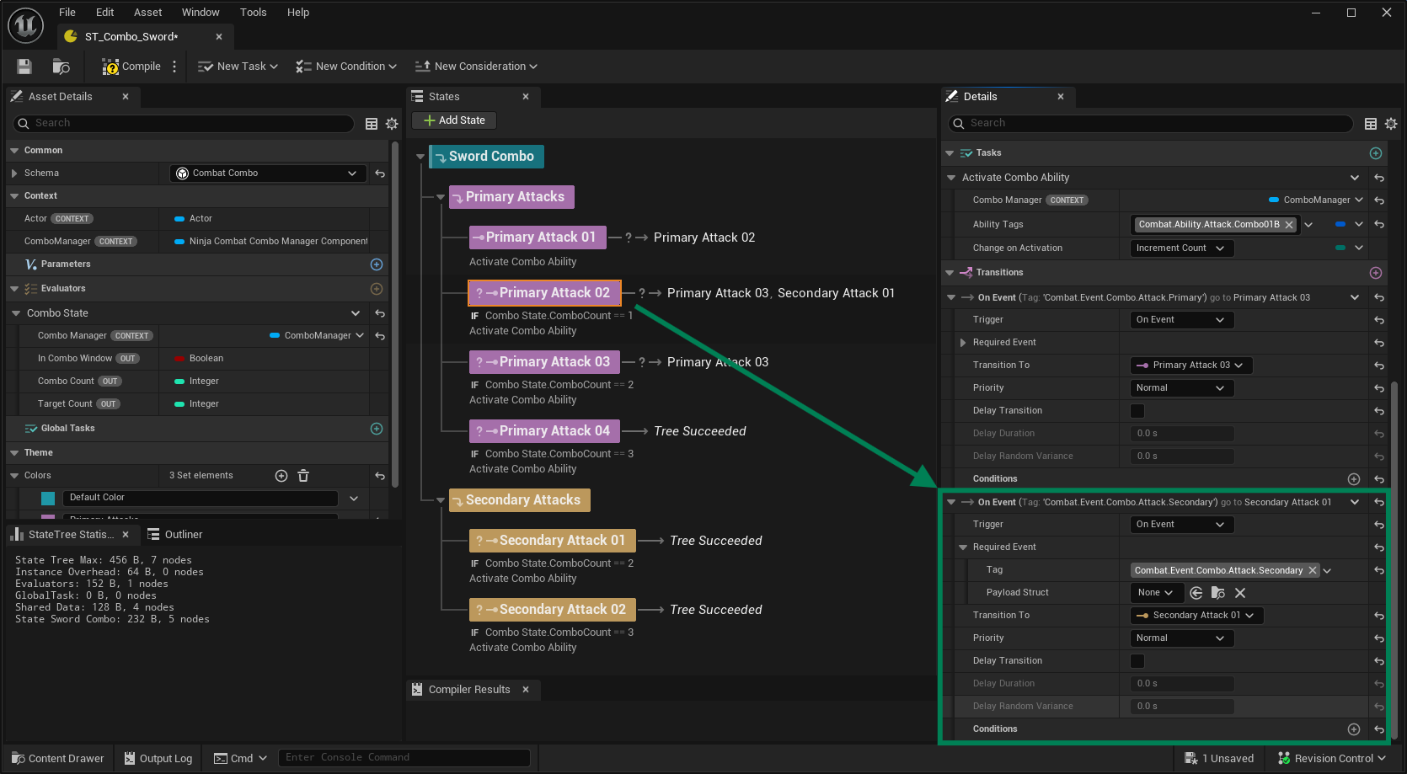The image size is (1407, 774).
Task: Open the Content Drawer
Action: point(57,759)
